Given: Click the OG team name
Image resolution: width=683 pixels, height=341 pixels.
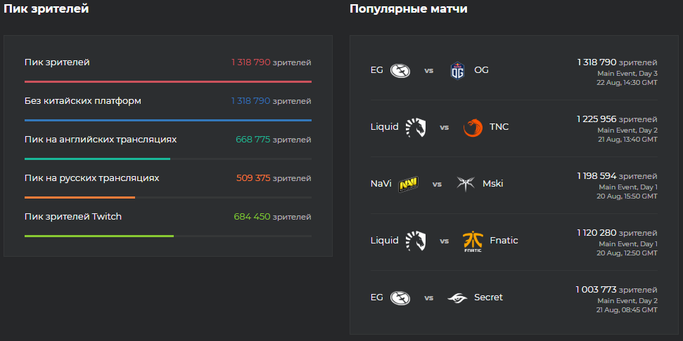Looking at the screenshot, I should (481, 70).
